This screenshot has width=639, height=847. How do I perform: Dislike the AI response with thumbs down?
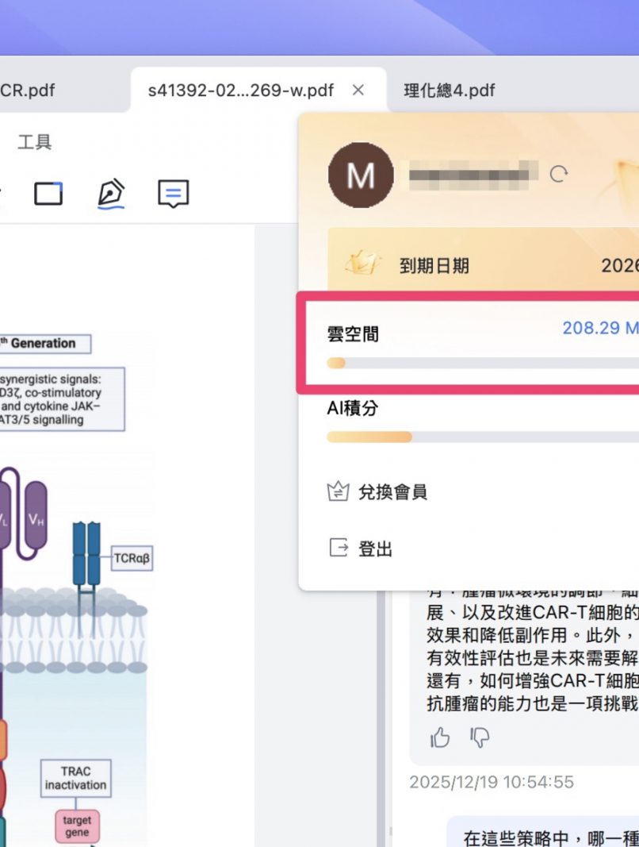point(480,737)
